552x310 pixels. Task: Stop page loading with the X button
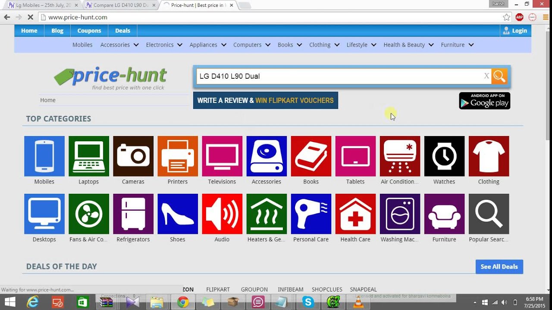(30, 17)
